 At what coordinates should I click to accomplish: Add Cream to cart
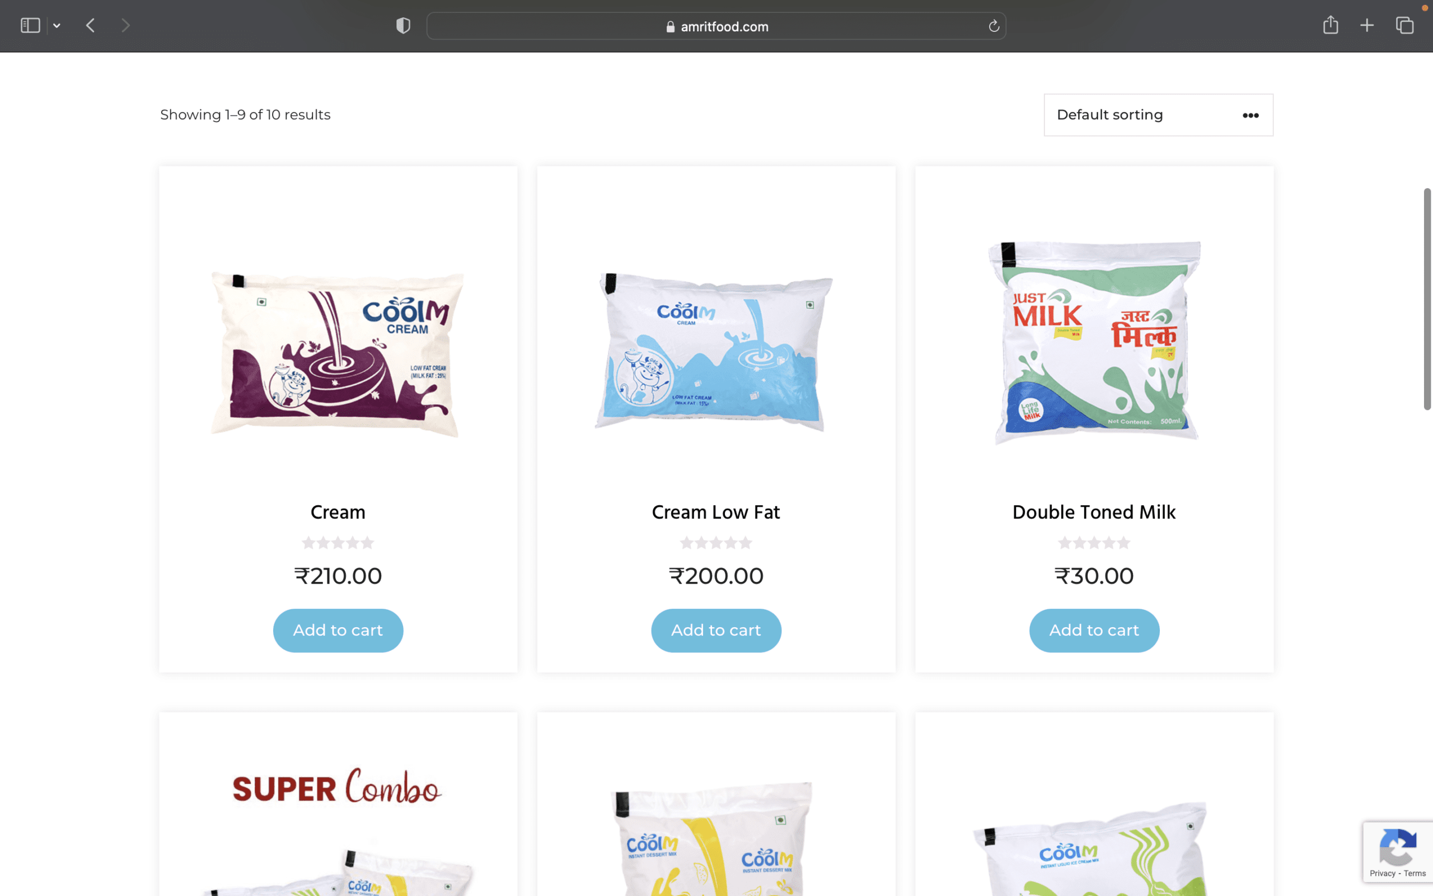tap(338, 631)
